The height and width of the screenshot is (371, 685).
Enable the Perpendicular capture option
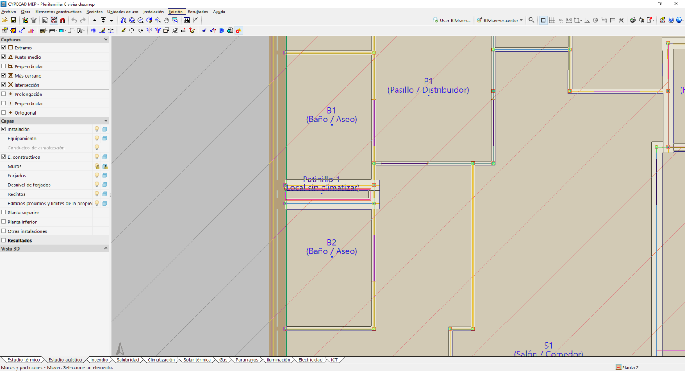pyautogui.click(x=4, y=66)
